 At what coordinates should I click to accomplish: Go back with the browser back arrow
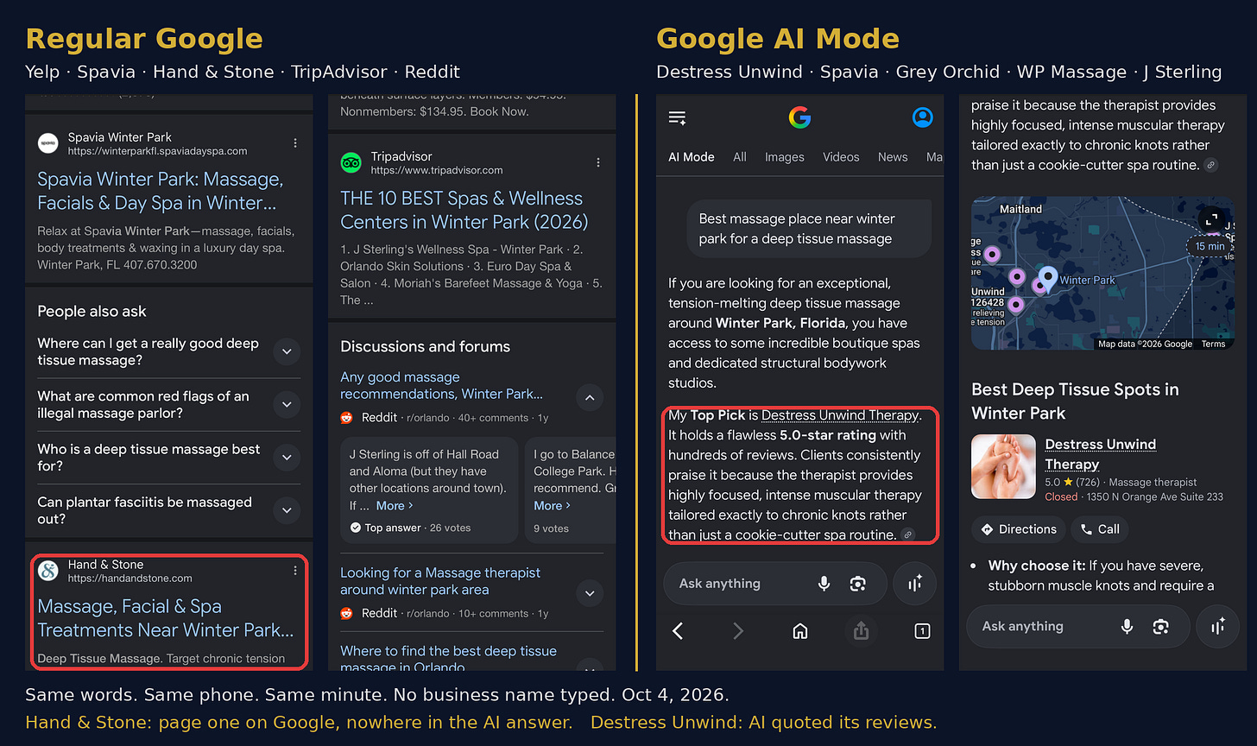(x=678, y=631)
